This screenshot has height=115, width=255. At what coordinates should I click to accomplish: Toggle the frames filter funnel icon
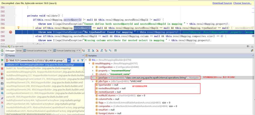82,61
